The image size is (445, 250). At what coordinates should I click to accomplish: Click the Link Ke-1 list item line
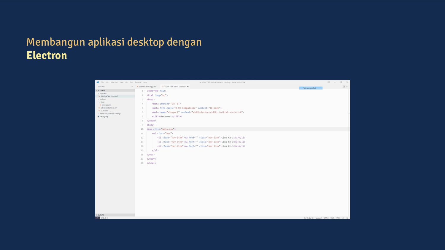tap(201, 138)
